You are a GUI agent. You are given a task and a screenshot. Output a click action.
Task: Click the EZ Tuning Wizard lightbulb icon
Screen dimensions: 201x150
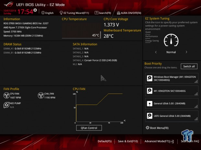coord(61,13)
